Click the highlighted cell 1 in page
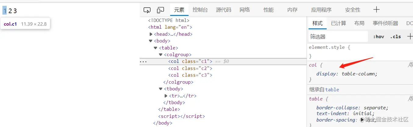 click(5, 11)
